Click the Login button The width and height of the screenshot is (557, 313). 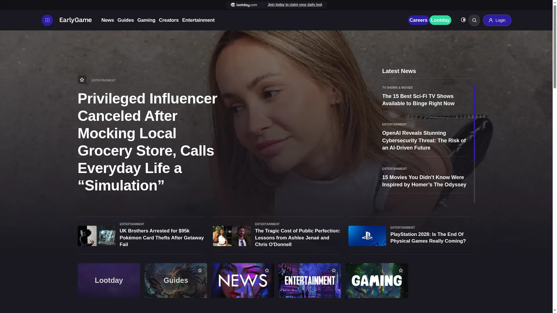pyautogui.click(x=497, y=20)
